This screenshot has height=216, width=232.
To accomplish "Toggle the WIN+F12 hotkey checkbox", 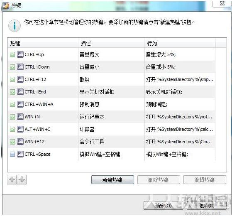I will tap(12, 142).
